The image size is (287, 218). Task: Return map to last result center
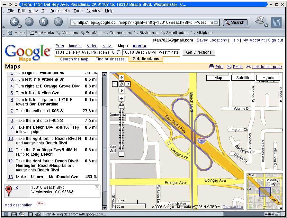(x=121, y=84)
